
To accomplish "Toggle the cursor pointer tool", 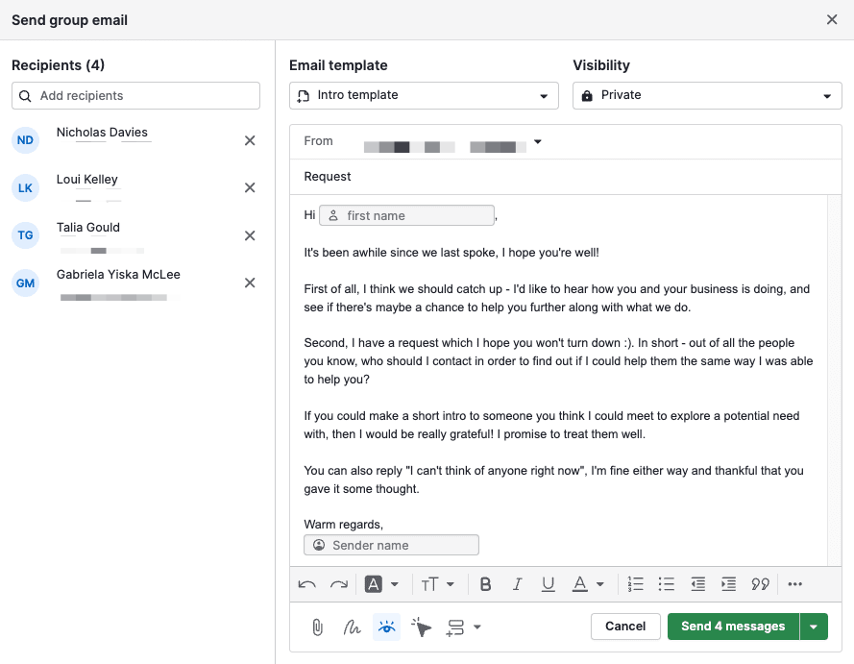I will click(421, 627).
